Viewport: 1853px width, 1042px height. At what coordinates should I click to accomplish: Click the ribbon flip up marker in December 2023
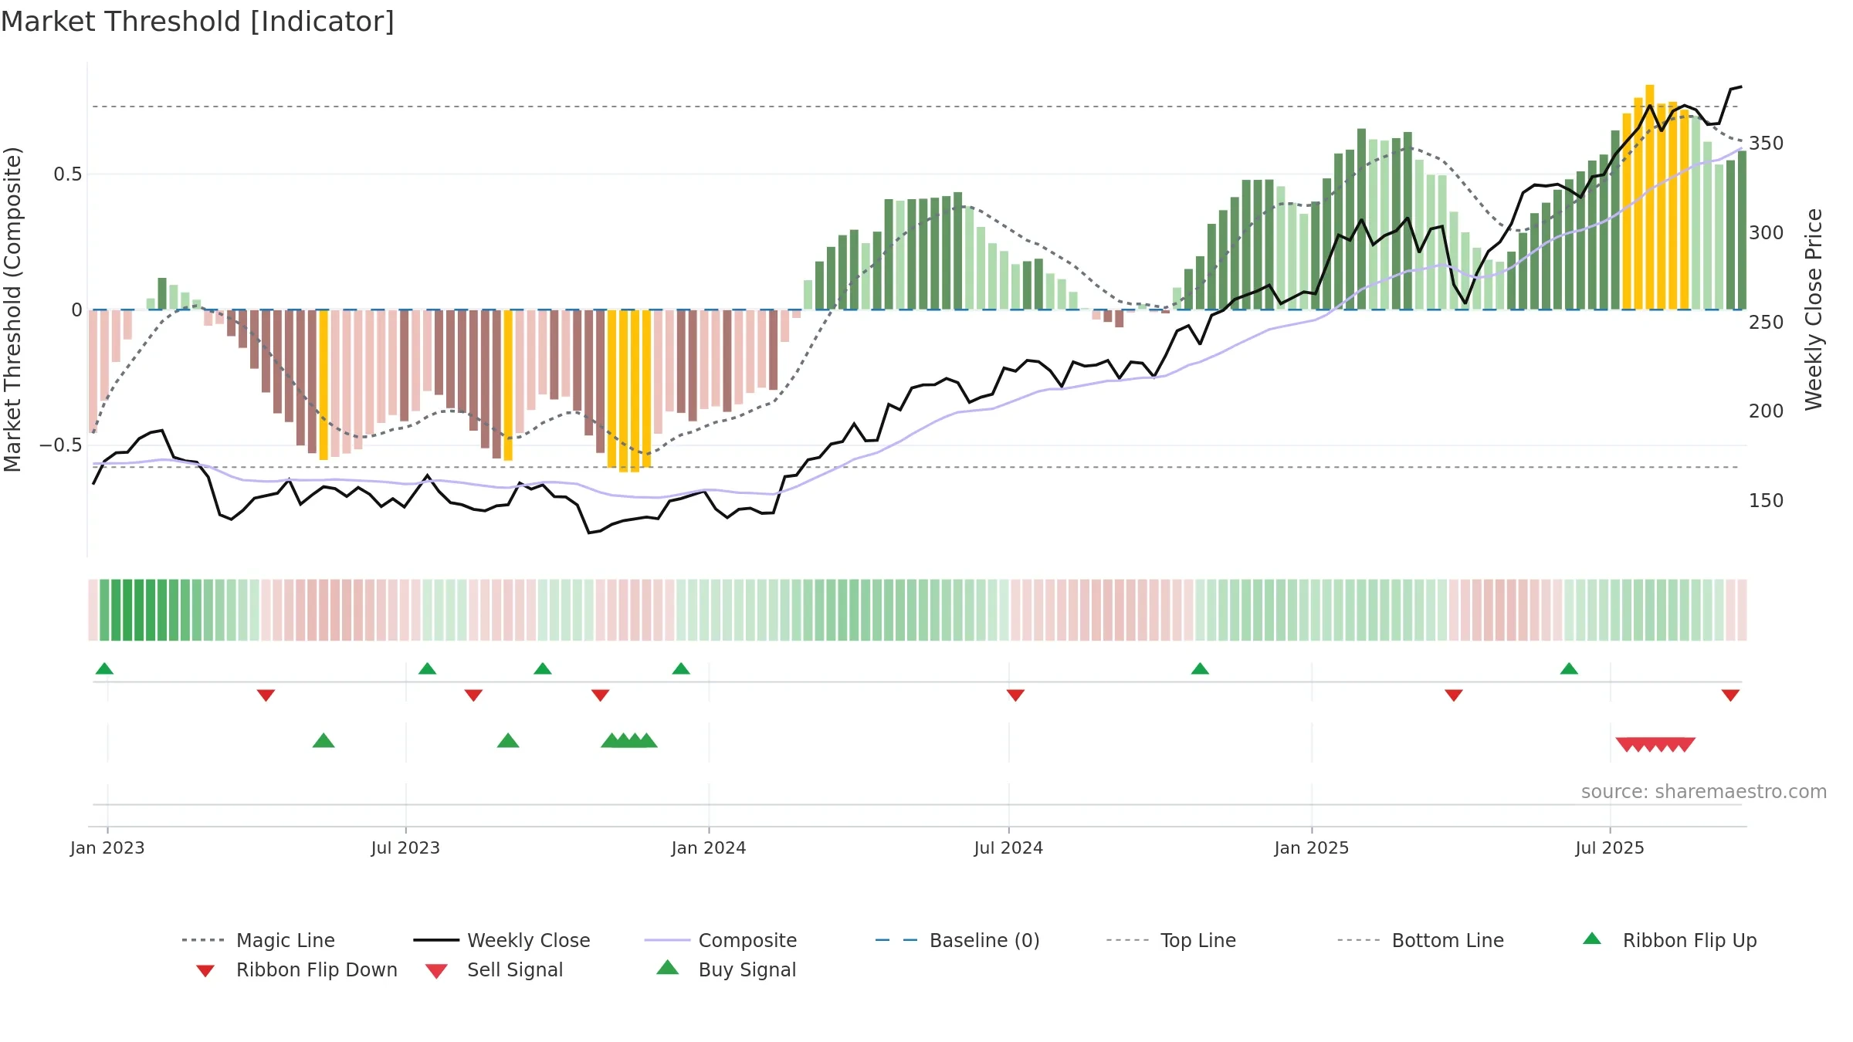click(x=681, y=668)
